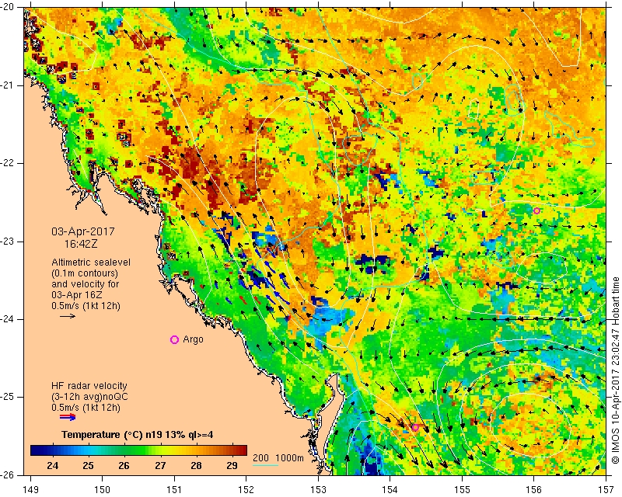Click the colorbar value '27'
Viewport: 622px width, 497px height.
coord(160,466)
